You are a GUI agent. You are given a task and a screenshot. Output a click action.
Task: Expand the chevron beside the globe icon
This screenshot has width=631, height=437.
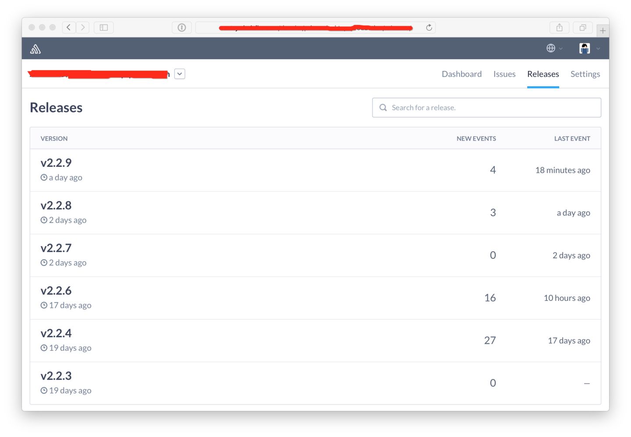pos(561,49)
